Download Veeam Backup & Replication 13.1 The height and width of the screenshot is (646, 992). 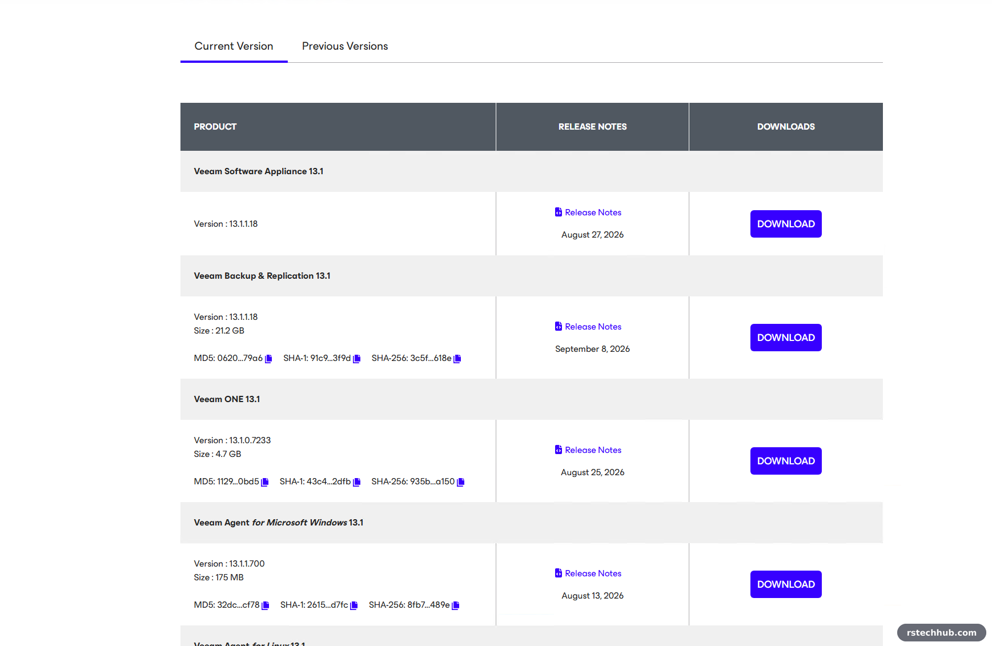(x=786, y=338)
